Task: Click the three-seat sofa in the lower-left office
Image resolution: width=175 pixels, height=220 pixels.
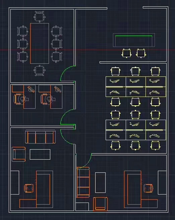Action: click(40, 137)
